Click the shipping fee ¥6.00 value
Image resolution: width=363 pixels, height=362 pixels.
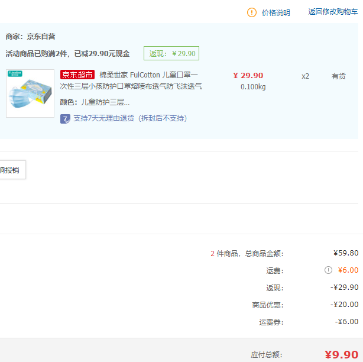(348, 270)
